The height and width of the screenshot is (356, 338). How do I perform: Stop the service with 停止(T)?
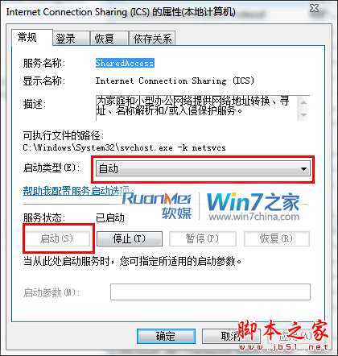click(130, 238)
